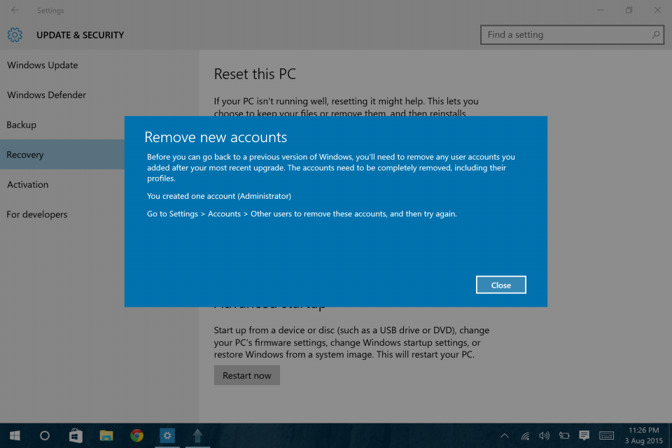Open Cortana search circle on taskbar
672x448 pixels.
point(45,435)
